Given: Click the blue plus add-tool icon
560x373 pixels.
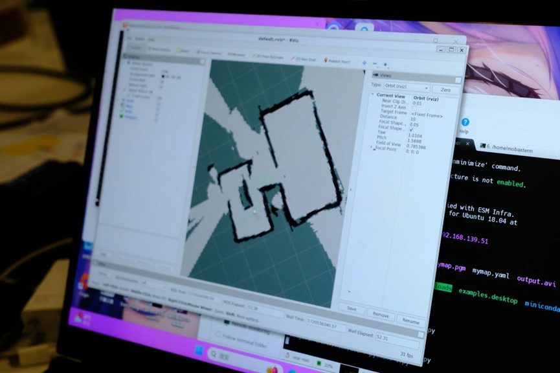Looking at the screenshot, I should click(x=364, y=63).
